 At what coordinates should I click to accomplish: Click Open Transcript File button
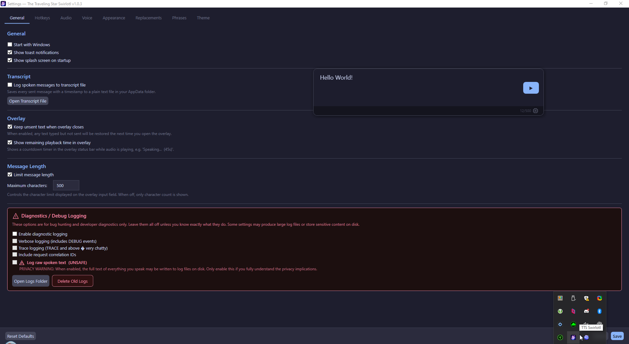28,101
